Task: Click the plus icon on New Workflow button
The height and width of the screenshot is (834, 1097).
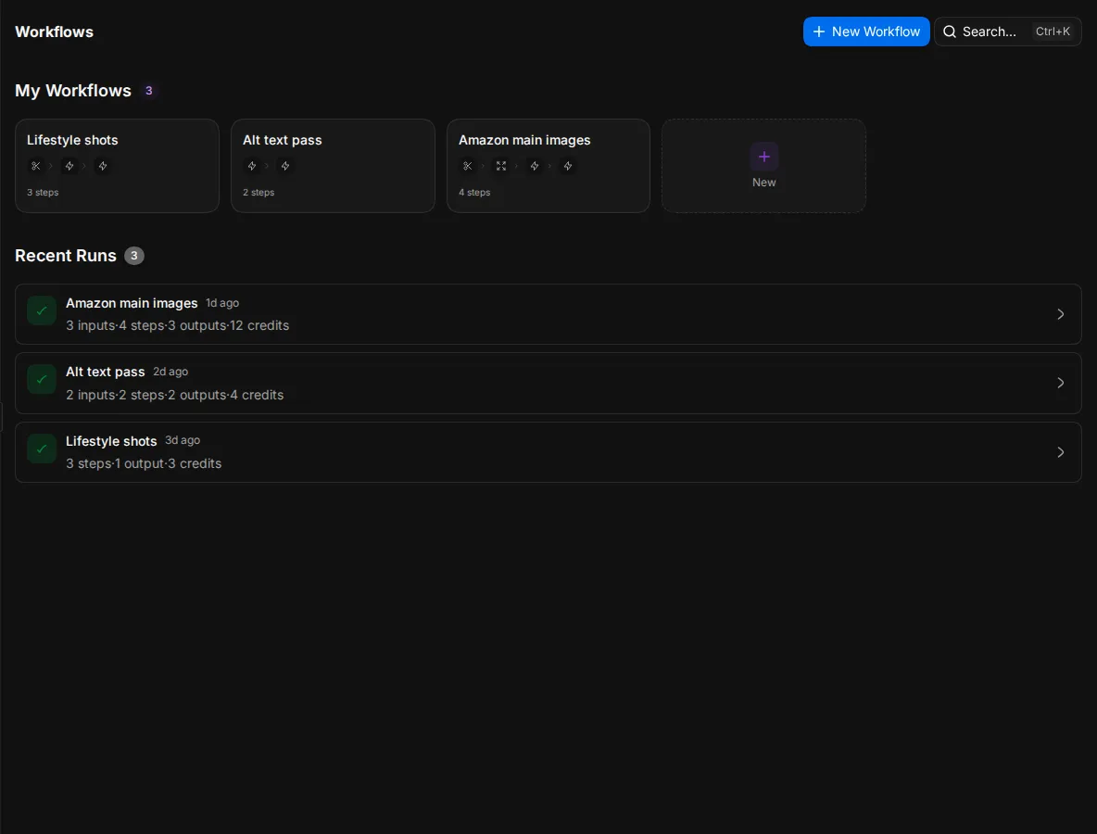Action: click(x=818, y=32)
